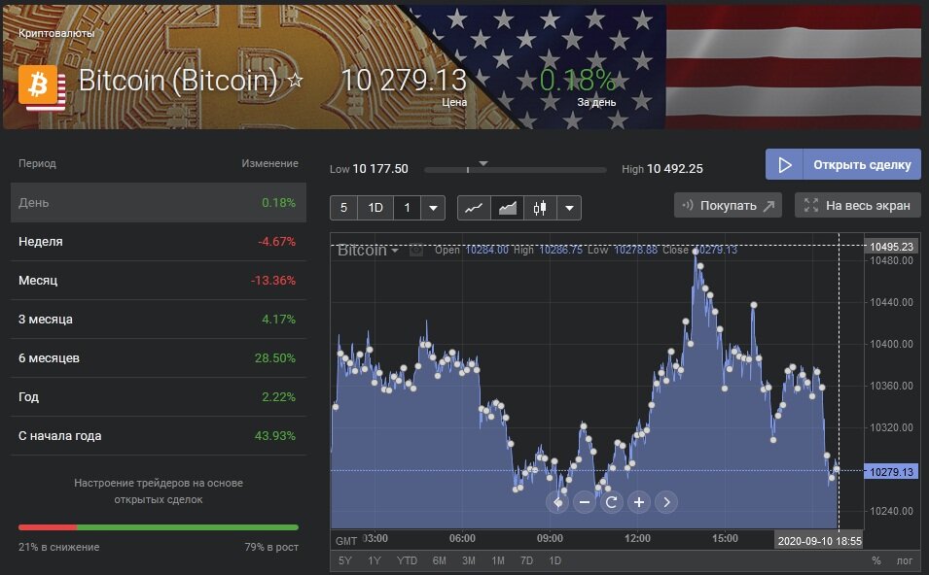Toggle the percent scale on the chart

point(875,561)
